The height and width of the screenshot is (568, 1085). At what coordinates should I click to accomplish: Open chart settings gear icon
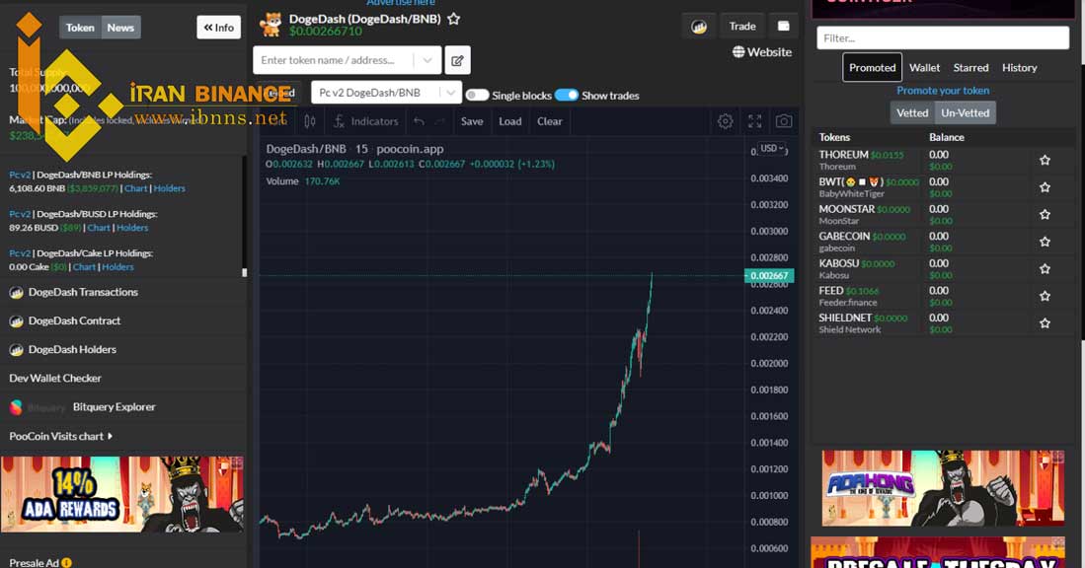click(726, 121)
